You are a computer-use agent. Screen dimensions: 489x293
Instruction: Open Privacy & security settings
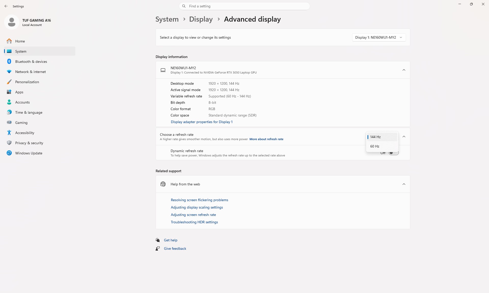tap(40, 143)
